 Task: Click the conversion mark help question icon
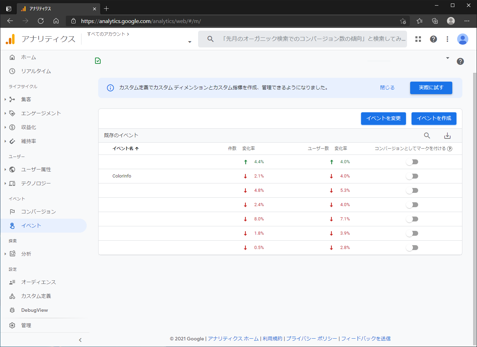tap(450, 149)
